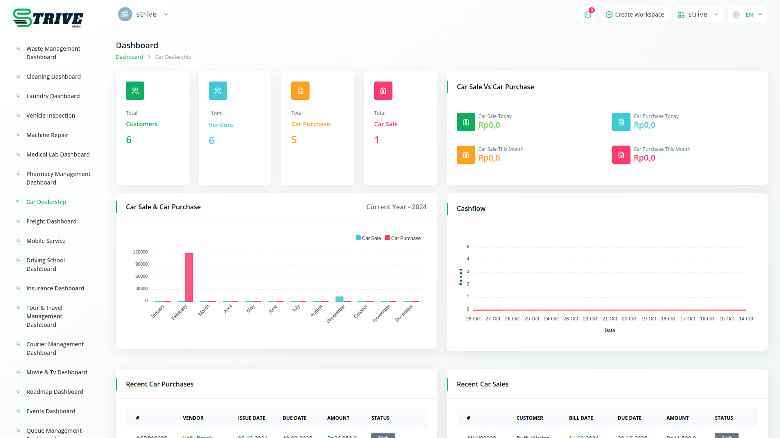Viewport: 780px width, 438px height.
Task: Click the Strive logo
Action: (48, 18)
